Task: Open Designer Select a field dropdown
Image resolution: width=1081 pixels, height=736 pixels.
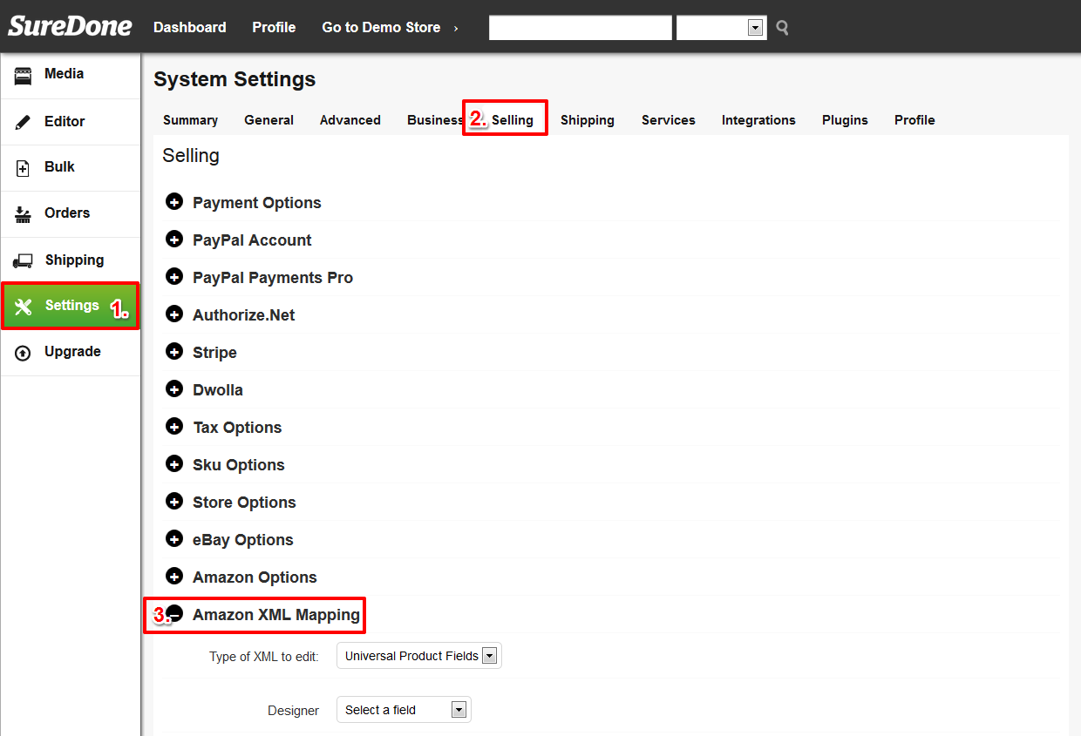Action: click(404, 710)
